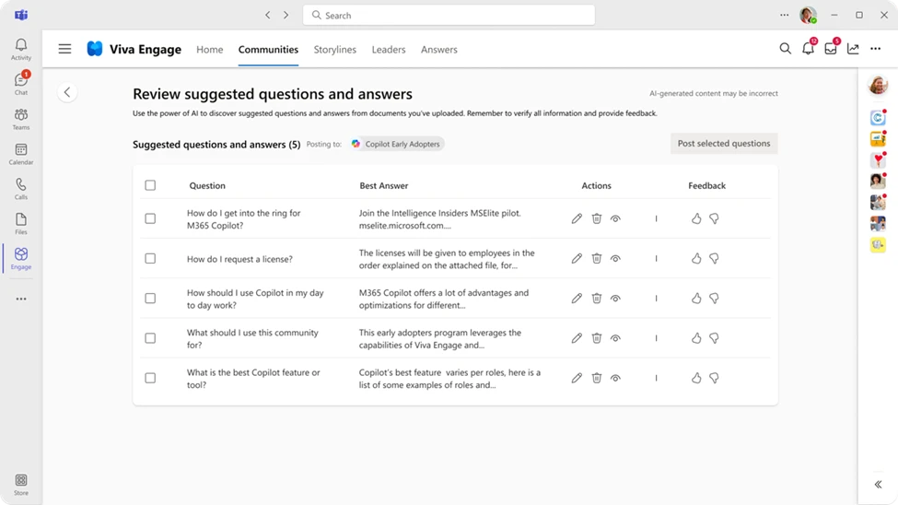Open Calendar in the Teams sidebar
The height and width of the screenshot is (505, 898).
coord(21,154)
